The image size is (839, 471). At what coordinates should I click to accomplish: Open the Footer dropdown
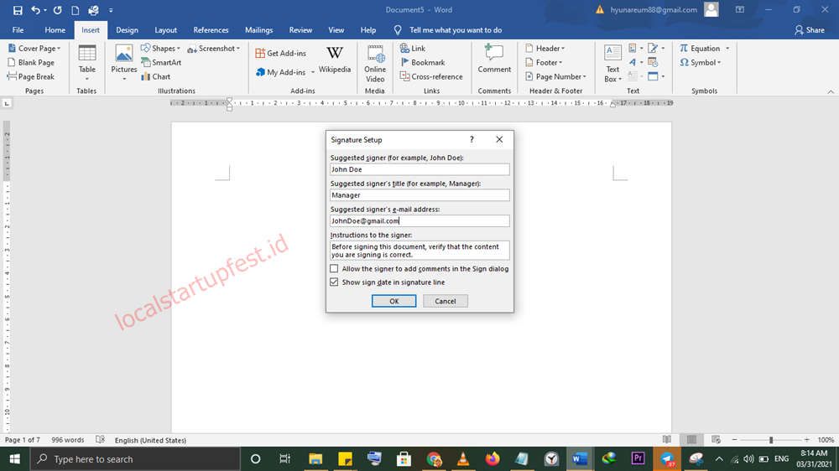point(560,63)
